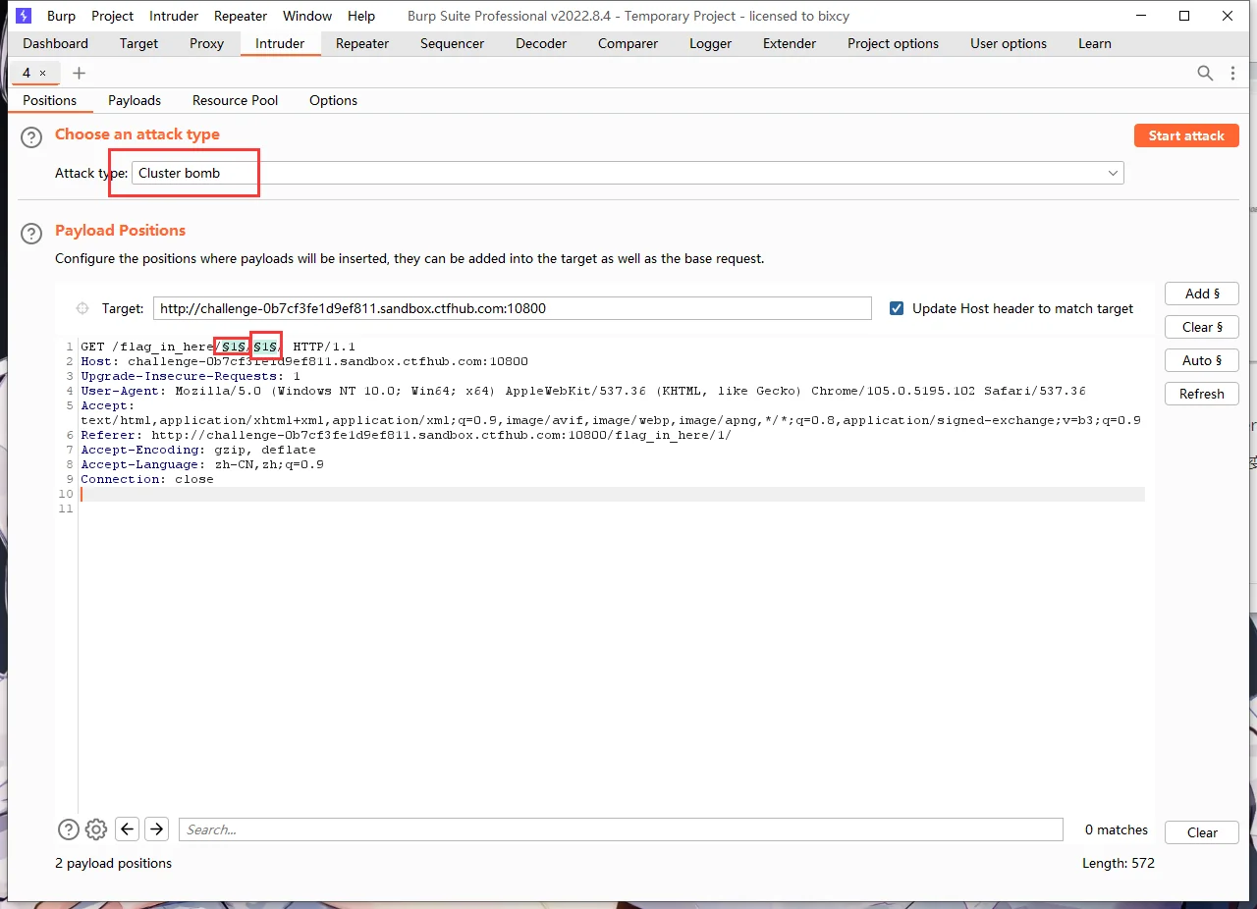Click the help icon beside Choose an attack type
The width and height of the screenshot is (1257, 909).
[32, 138]
